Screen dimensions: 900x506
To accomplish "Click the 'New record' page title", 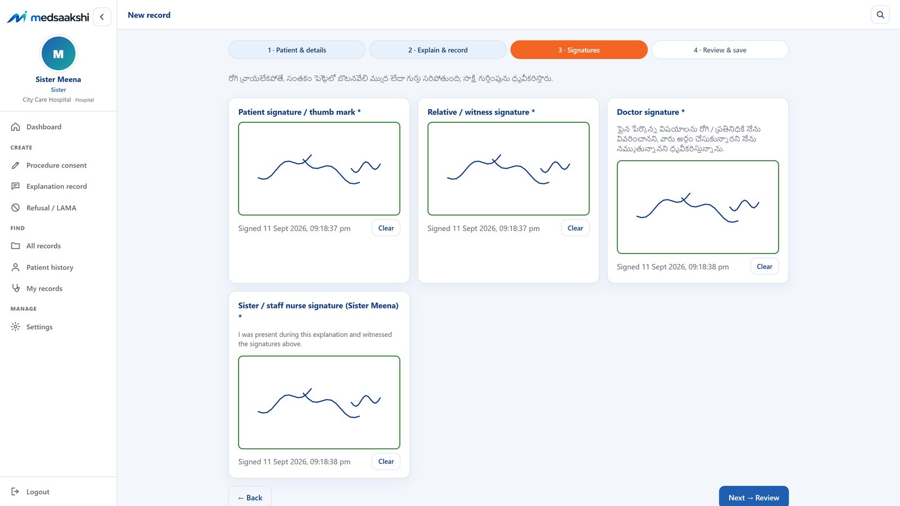I will 149,15.
